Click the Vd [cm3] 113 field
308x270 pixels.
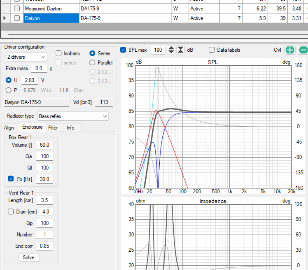click(x=104, y=102)
